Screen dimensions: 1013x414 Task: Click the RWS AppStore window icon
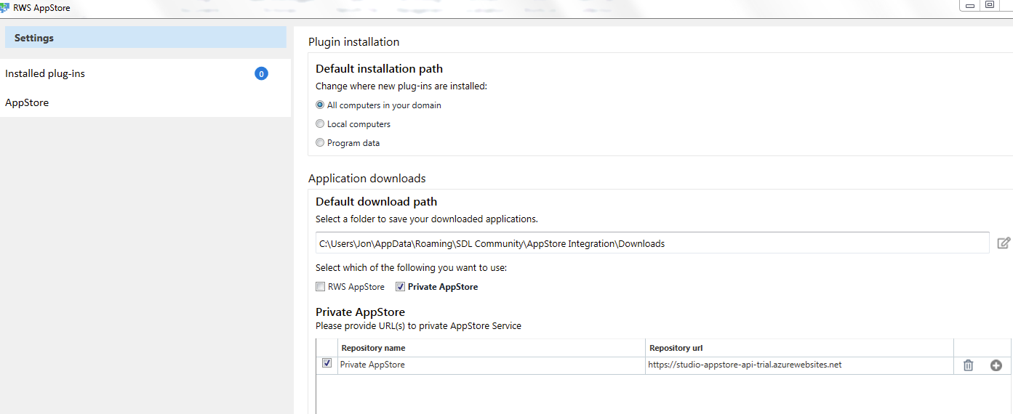5,7
